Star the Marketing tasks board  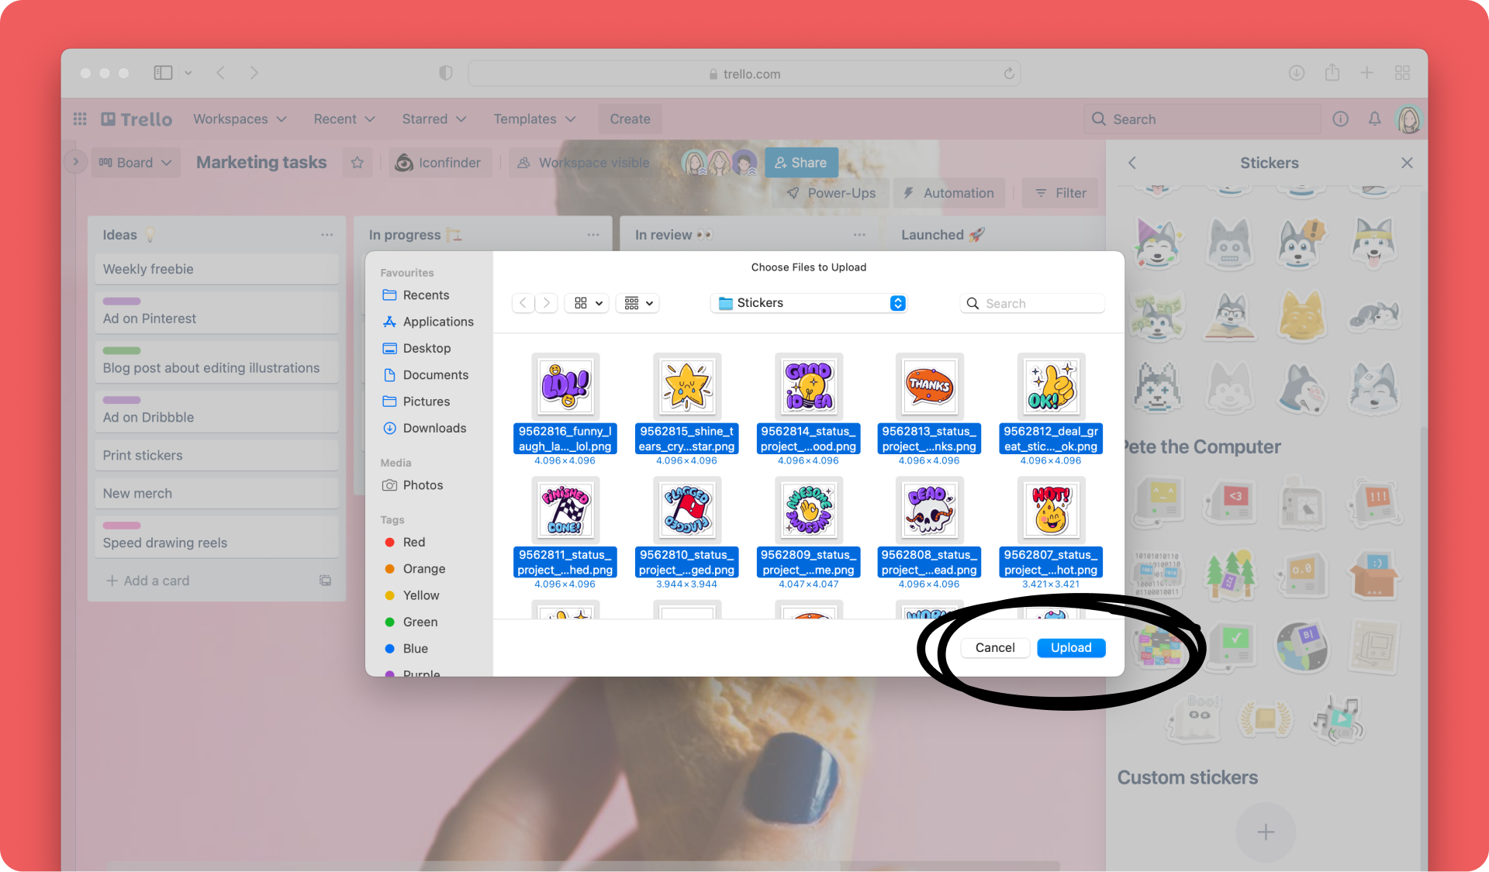[358, 163]
